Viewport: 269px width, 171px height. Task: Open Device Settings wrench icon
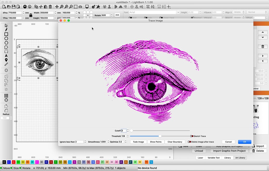coord(98,7)
